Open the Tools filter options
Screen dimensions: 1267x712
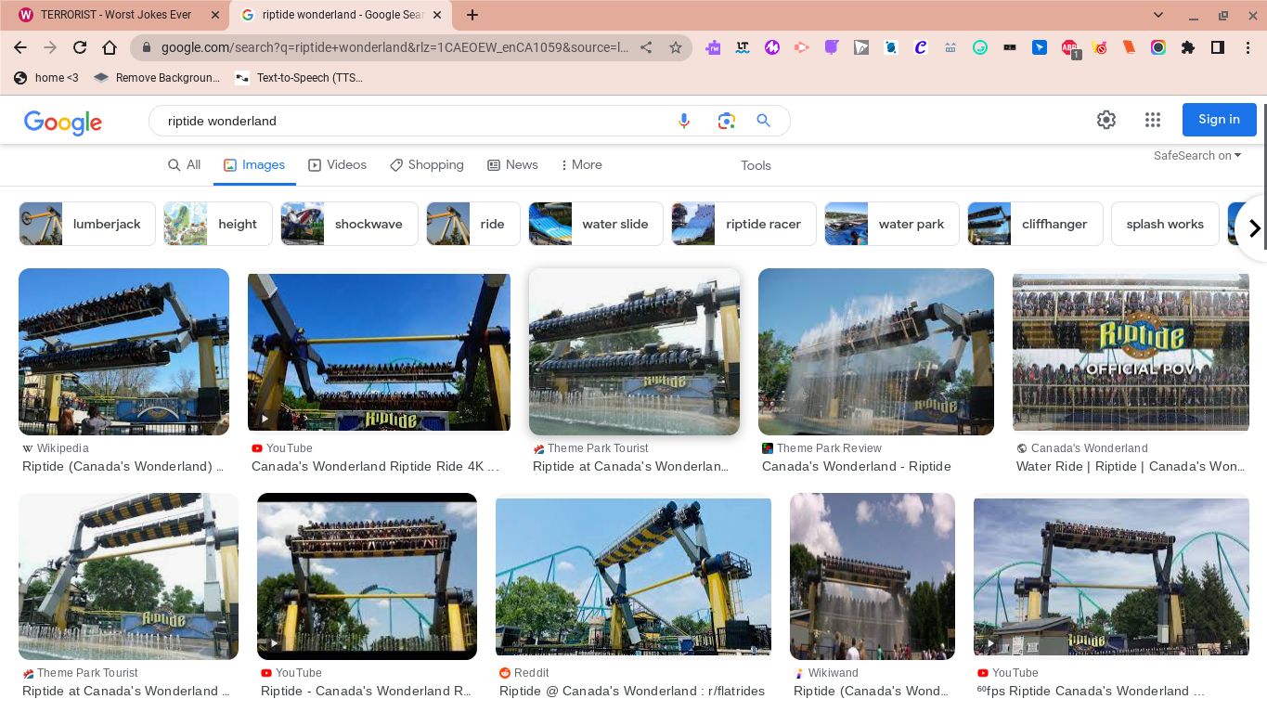click(756, 165)
